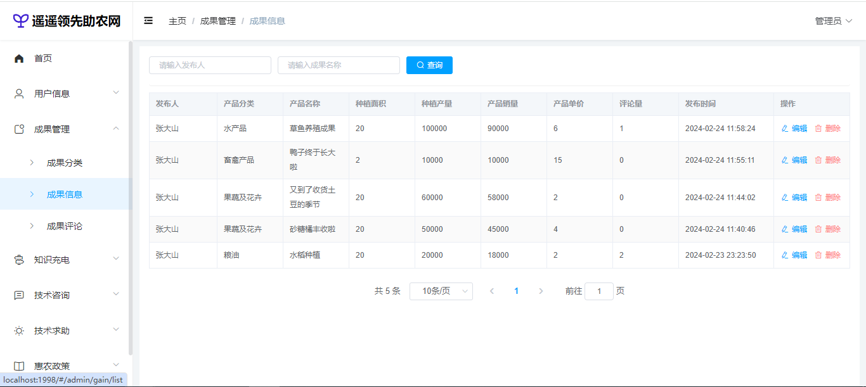The height and width of the screenshot is (387, 866).
Task: Open the 10条/页 page size dropdown
Action: pyautogui.click(x=441, y=291)
